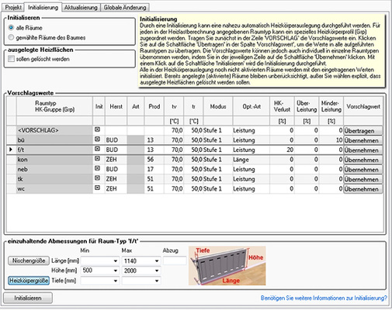Select the 'kon' room type cell
The width and height of the screenshot is (392, 310).
(x=54, y=160)
